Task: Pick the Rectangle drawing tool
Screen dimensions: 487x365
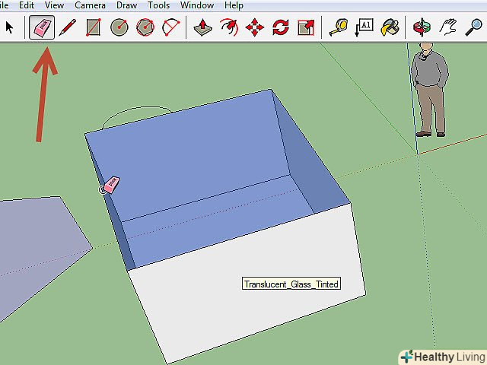Action: click(94, 28)
